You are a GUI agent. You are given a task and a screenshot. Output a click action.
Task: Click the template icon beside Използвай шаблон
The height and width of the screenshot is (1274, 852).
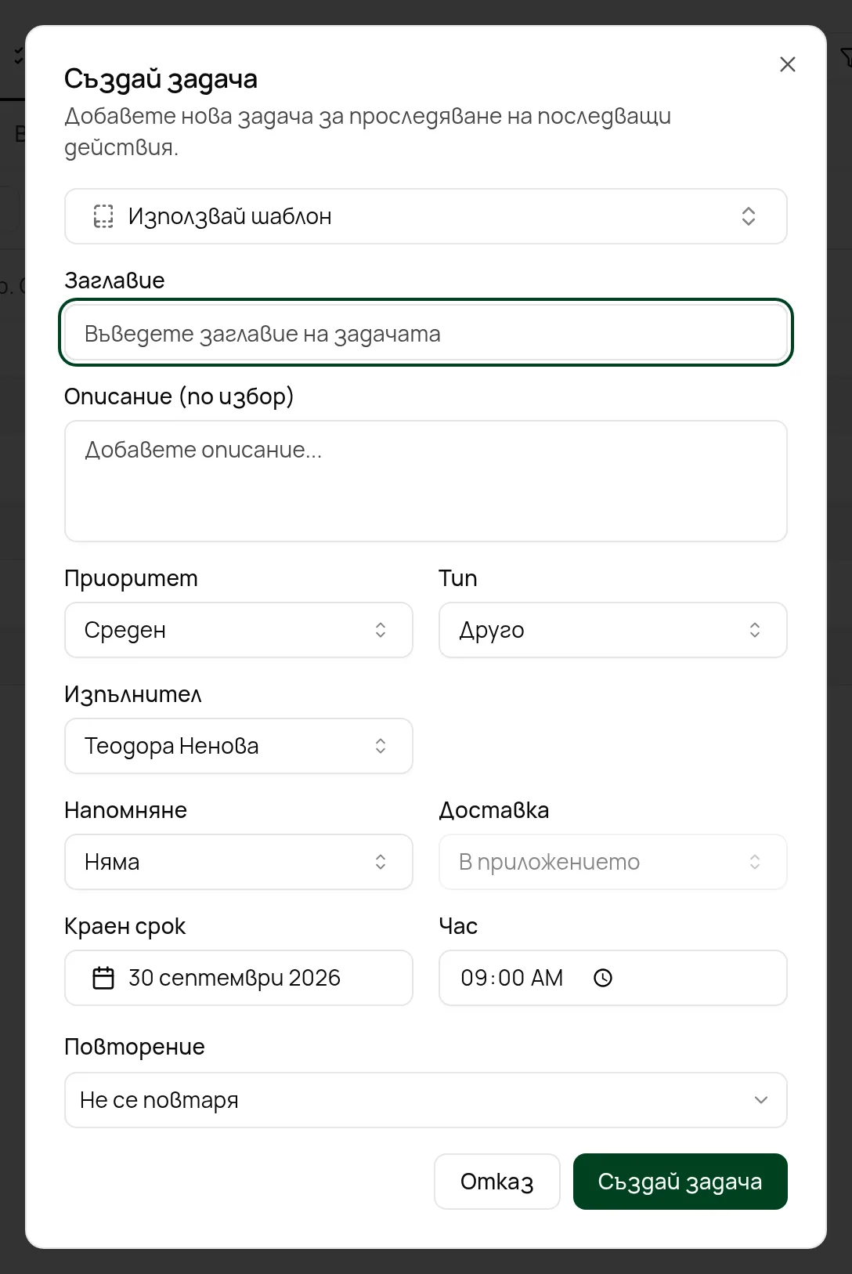point(103,216)
